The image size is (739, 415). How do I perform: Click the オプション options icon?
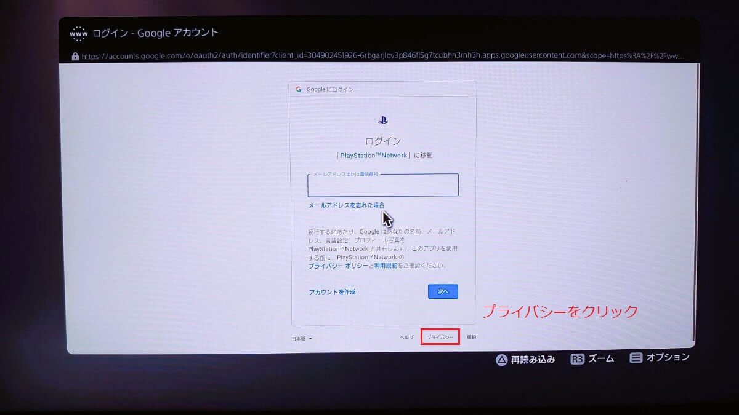point(636,357)
